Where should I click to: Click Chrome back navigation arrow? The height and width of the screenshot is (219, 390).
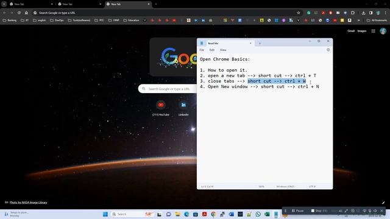click(4, 13)
